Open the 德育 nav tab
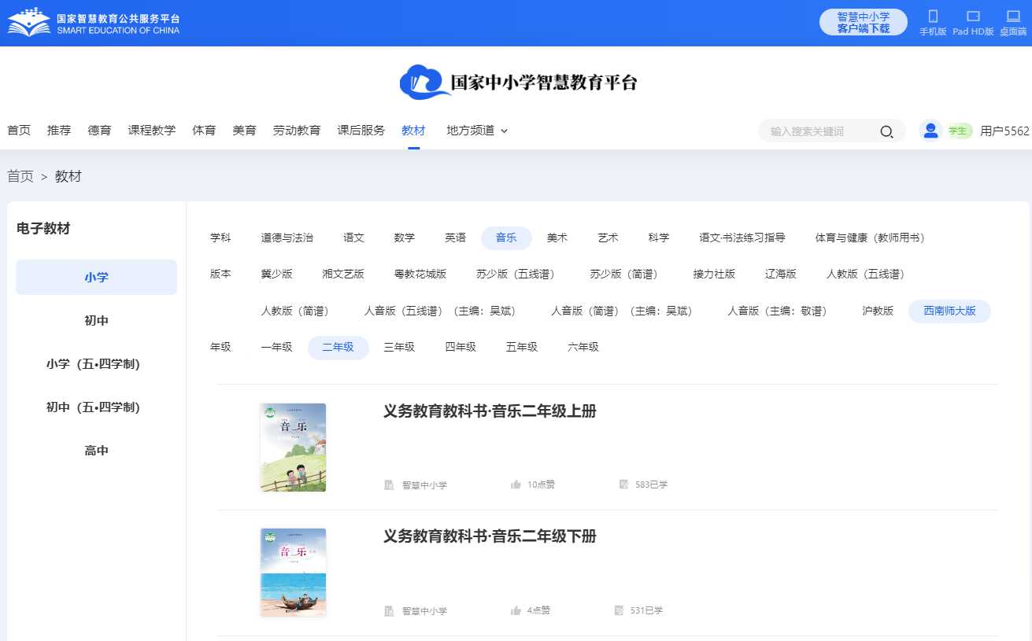Image resolution: width=1032 pixels, height=641 pixels. [x=99, y=131]
